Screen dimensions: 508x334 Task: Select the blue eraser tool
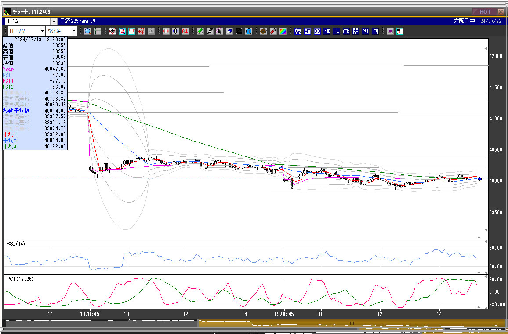(229, 31)
